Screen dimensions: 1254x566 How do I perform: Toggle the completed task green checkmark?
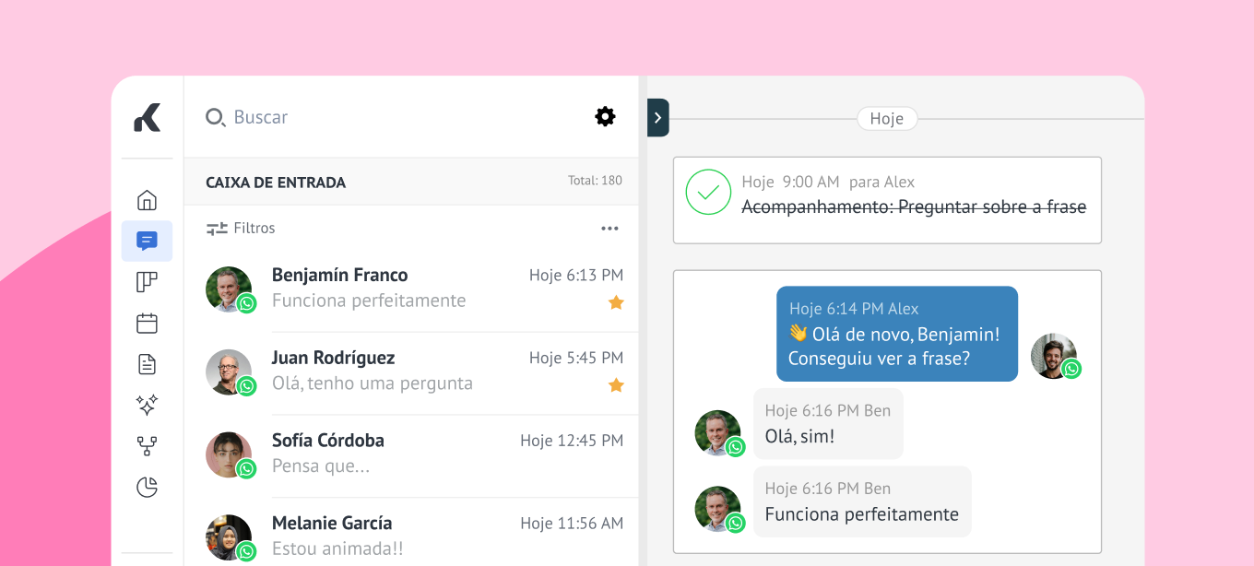pos(708,193)
